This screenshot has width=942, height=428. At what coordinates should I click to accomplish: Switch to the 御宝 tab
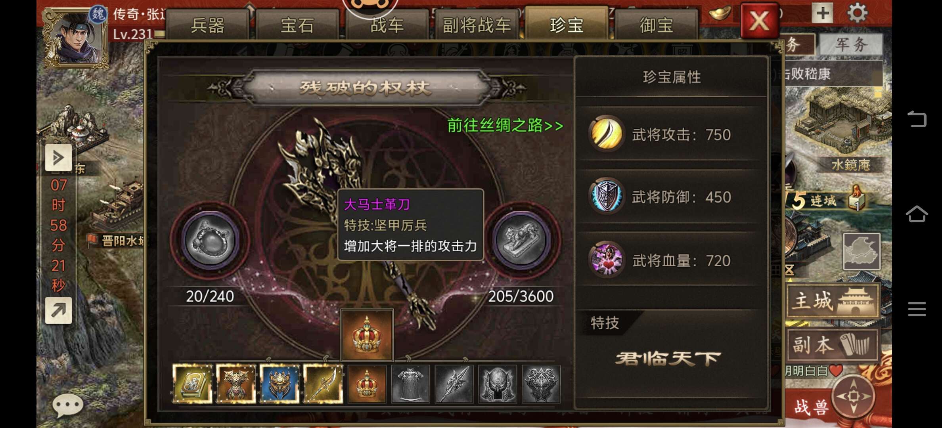656,25
